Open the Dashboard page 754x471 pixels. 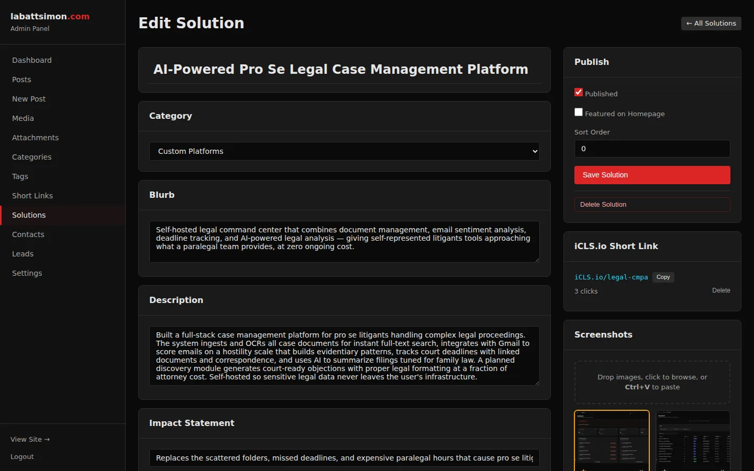[x=32, y=60]
